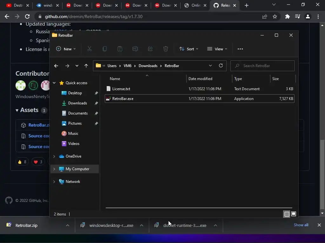Click the Copy icon in Explorer toolbar
The width and height of the screenshot is (325, 243).
105,49
